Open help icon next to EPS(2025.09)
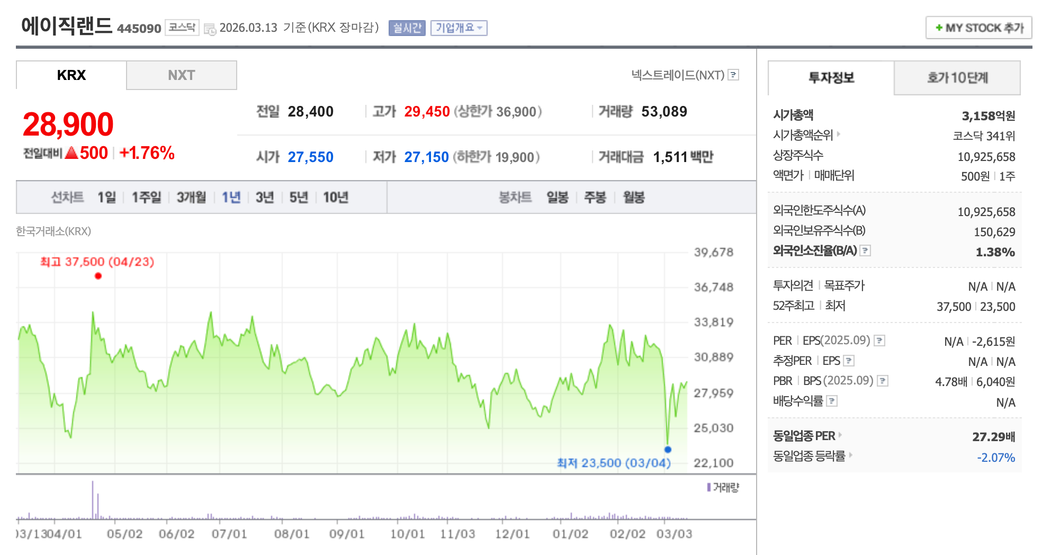The image size is (1042, 555). [x=879, y=341]
